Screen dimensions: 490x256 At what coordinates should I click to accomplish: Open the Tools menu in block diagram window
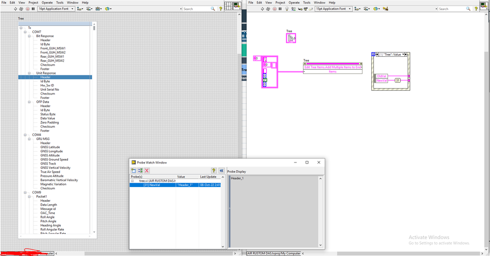[307, 2]
